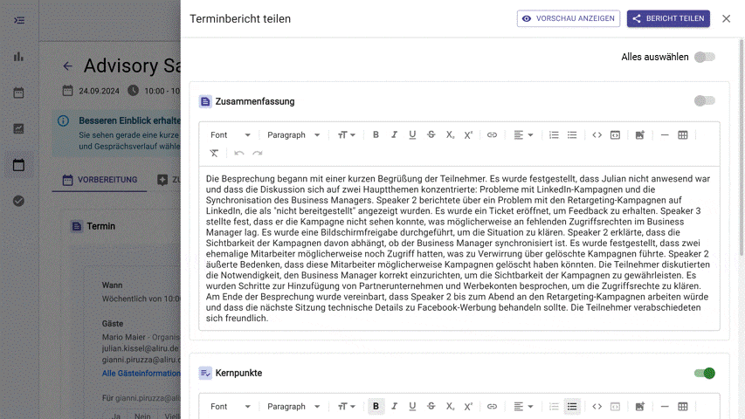
Task: Open bar chart dashboard in sidebar
Action: [x=18, y=57]
